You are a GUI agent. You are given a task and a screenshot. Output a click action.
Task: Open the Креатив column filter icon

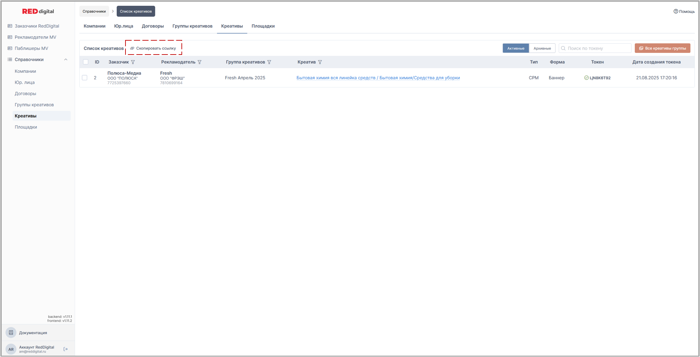pos(320,62)
